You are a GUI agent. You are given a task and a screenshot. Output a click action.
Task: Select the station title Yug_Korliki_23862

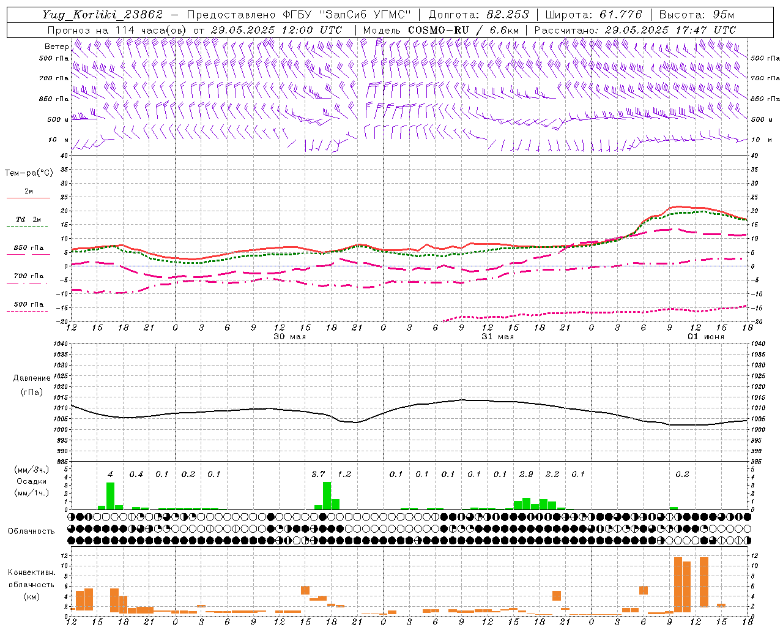coord(102,15)
